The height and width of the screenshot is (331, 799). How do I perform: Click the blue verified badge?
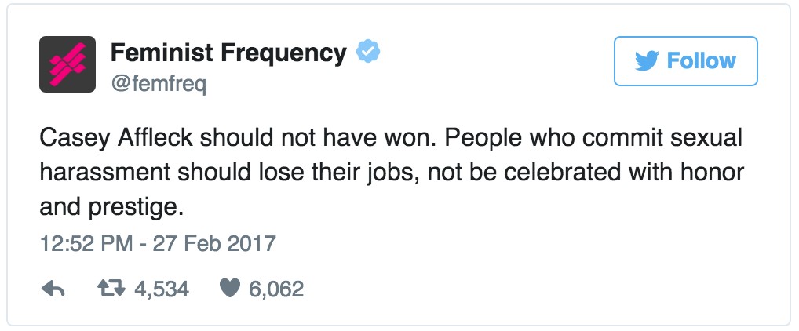point(368,53)
